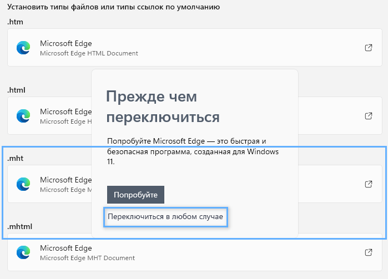Click the Edge logo in .htm row

tap(23, 48)
